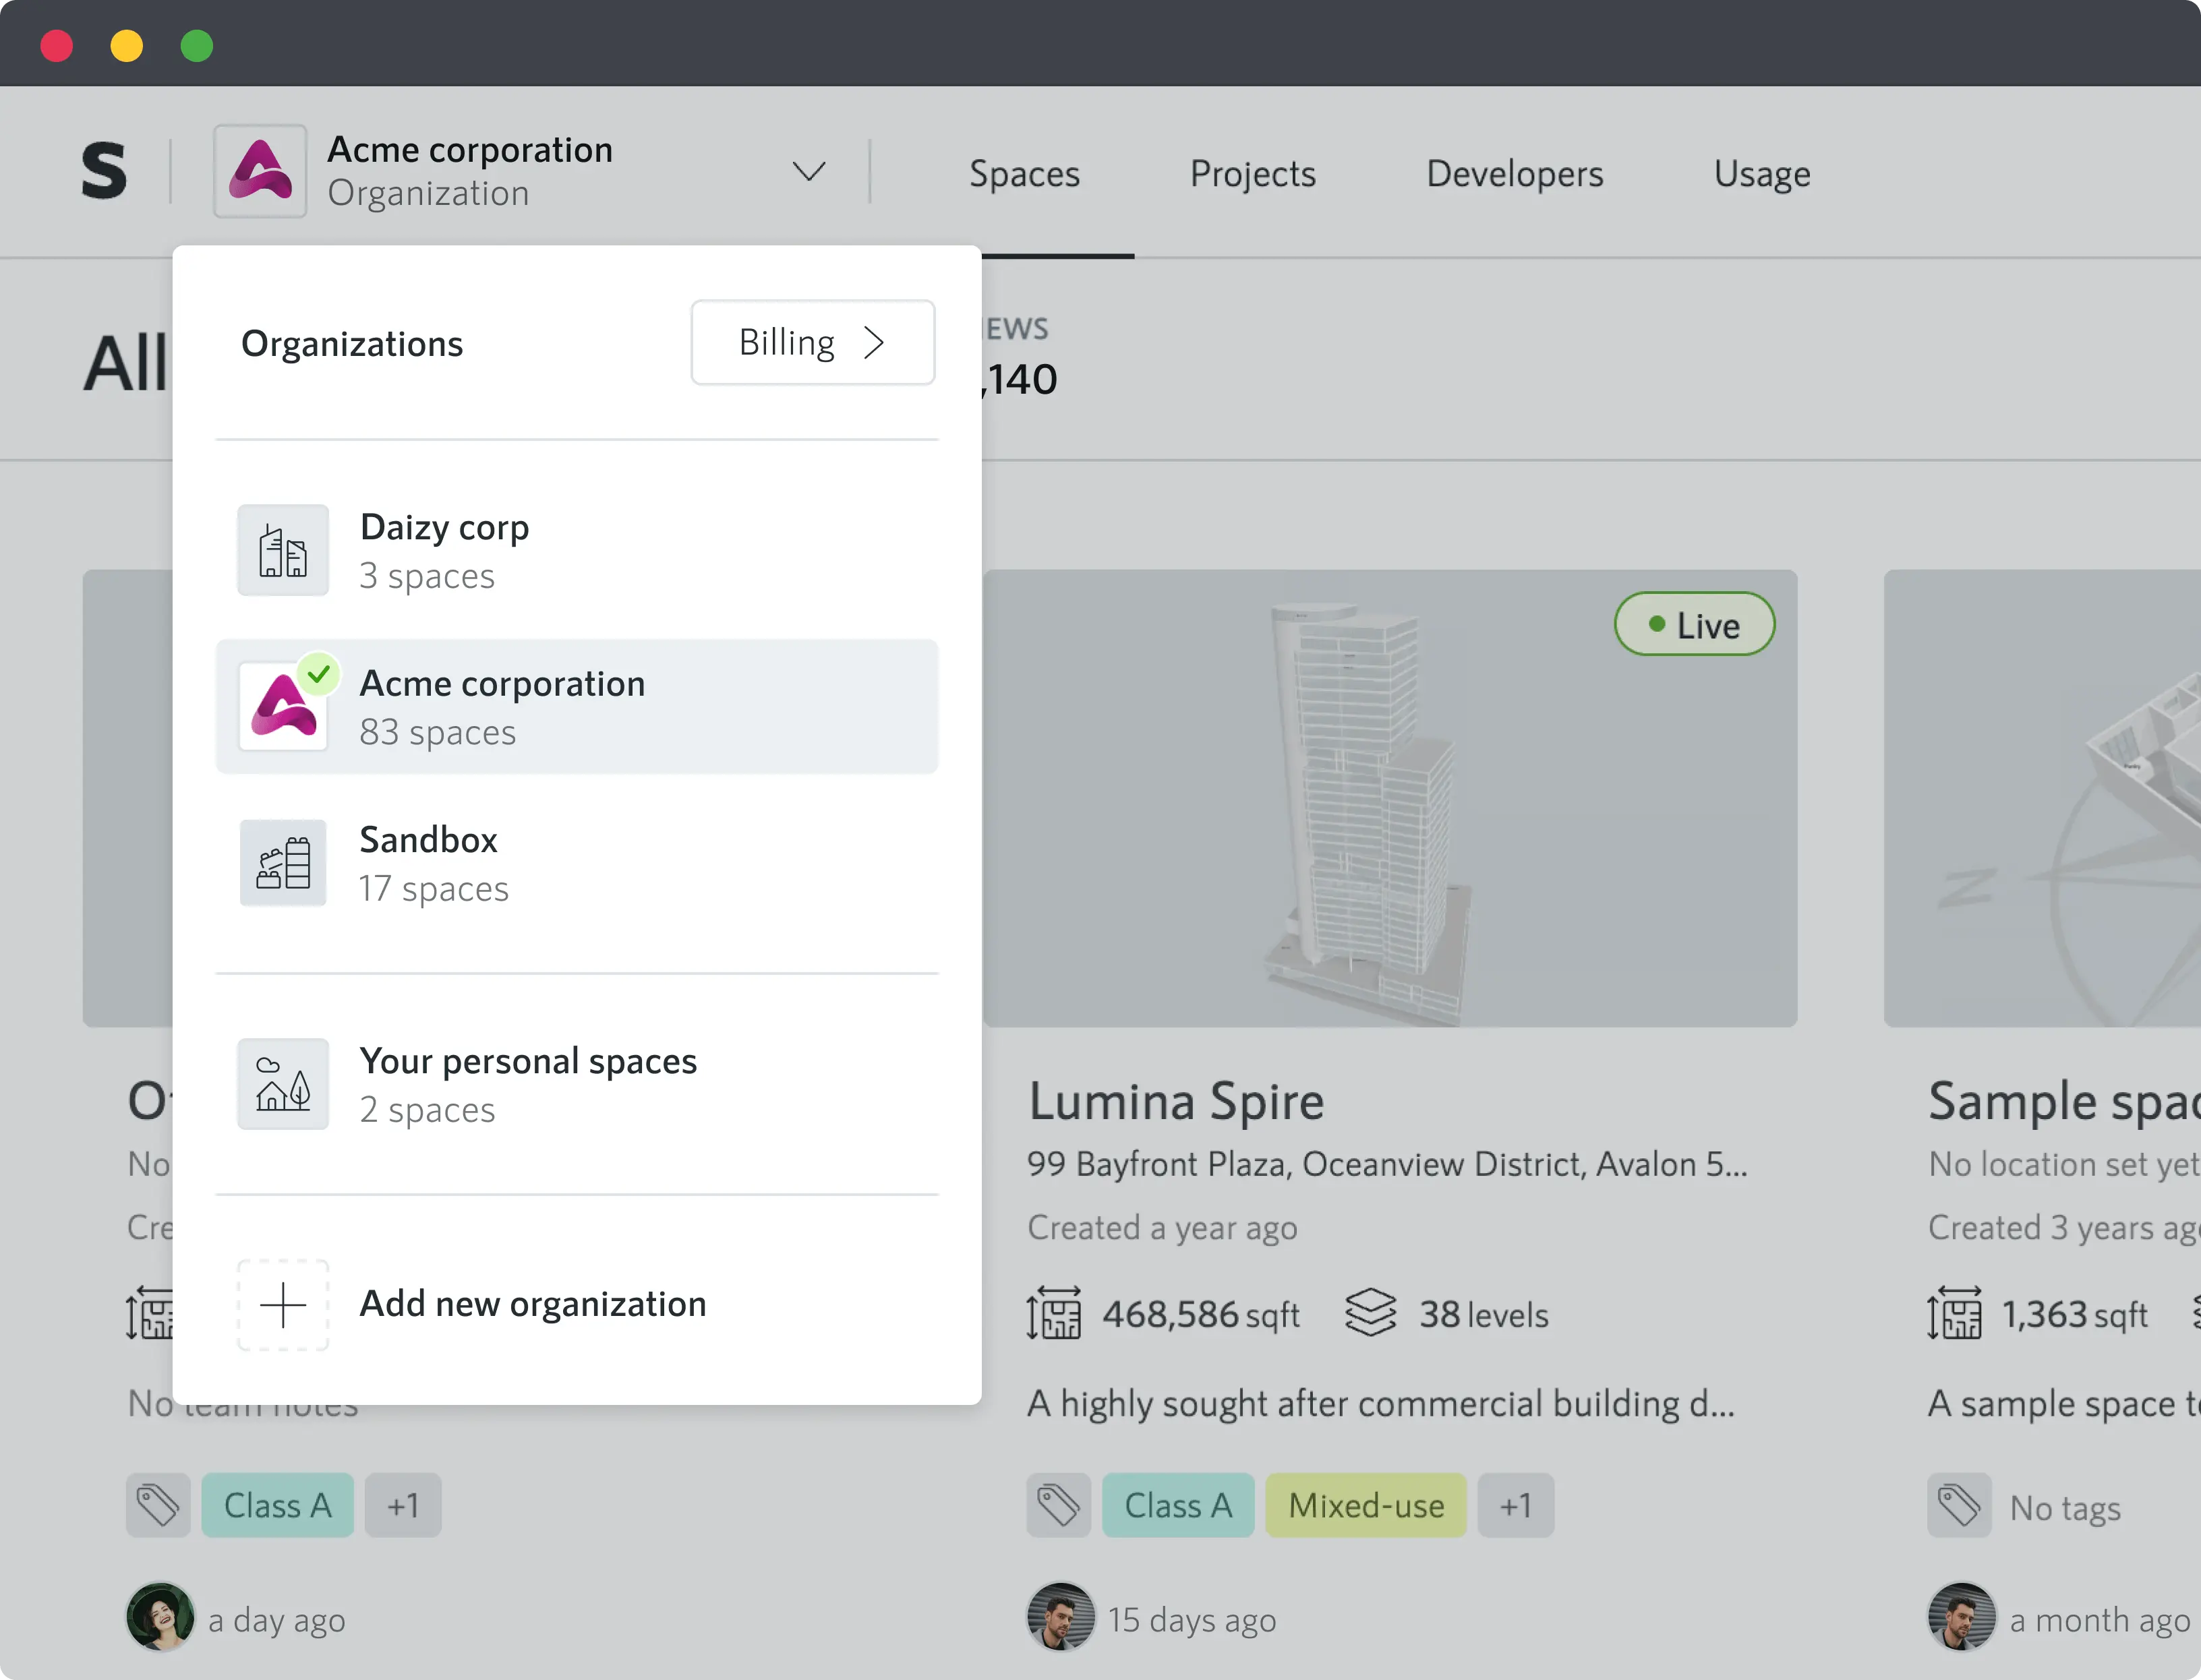Maximize the window with green button
2201x1680 pixels.
tap(197, 45)
